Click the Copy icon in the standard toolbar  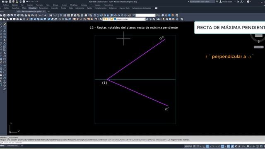(x=26, y=15)
